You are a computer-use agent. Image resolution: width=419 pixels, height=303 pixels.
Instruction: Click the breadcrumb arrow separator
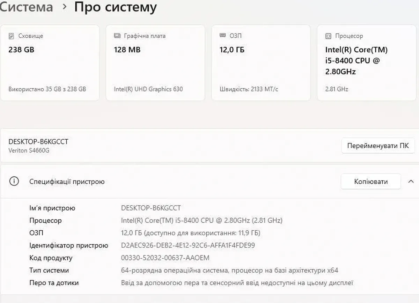[x=64, y=7]
